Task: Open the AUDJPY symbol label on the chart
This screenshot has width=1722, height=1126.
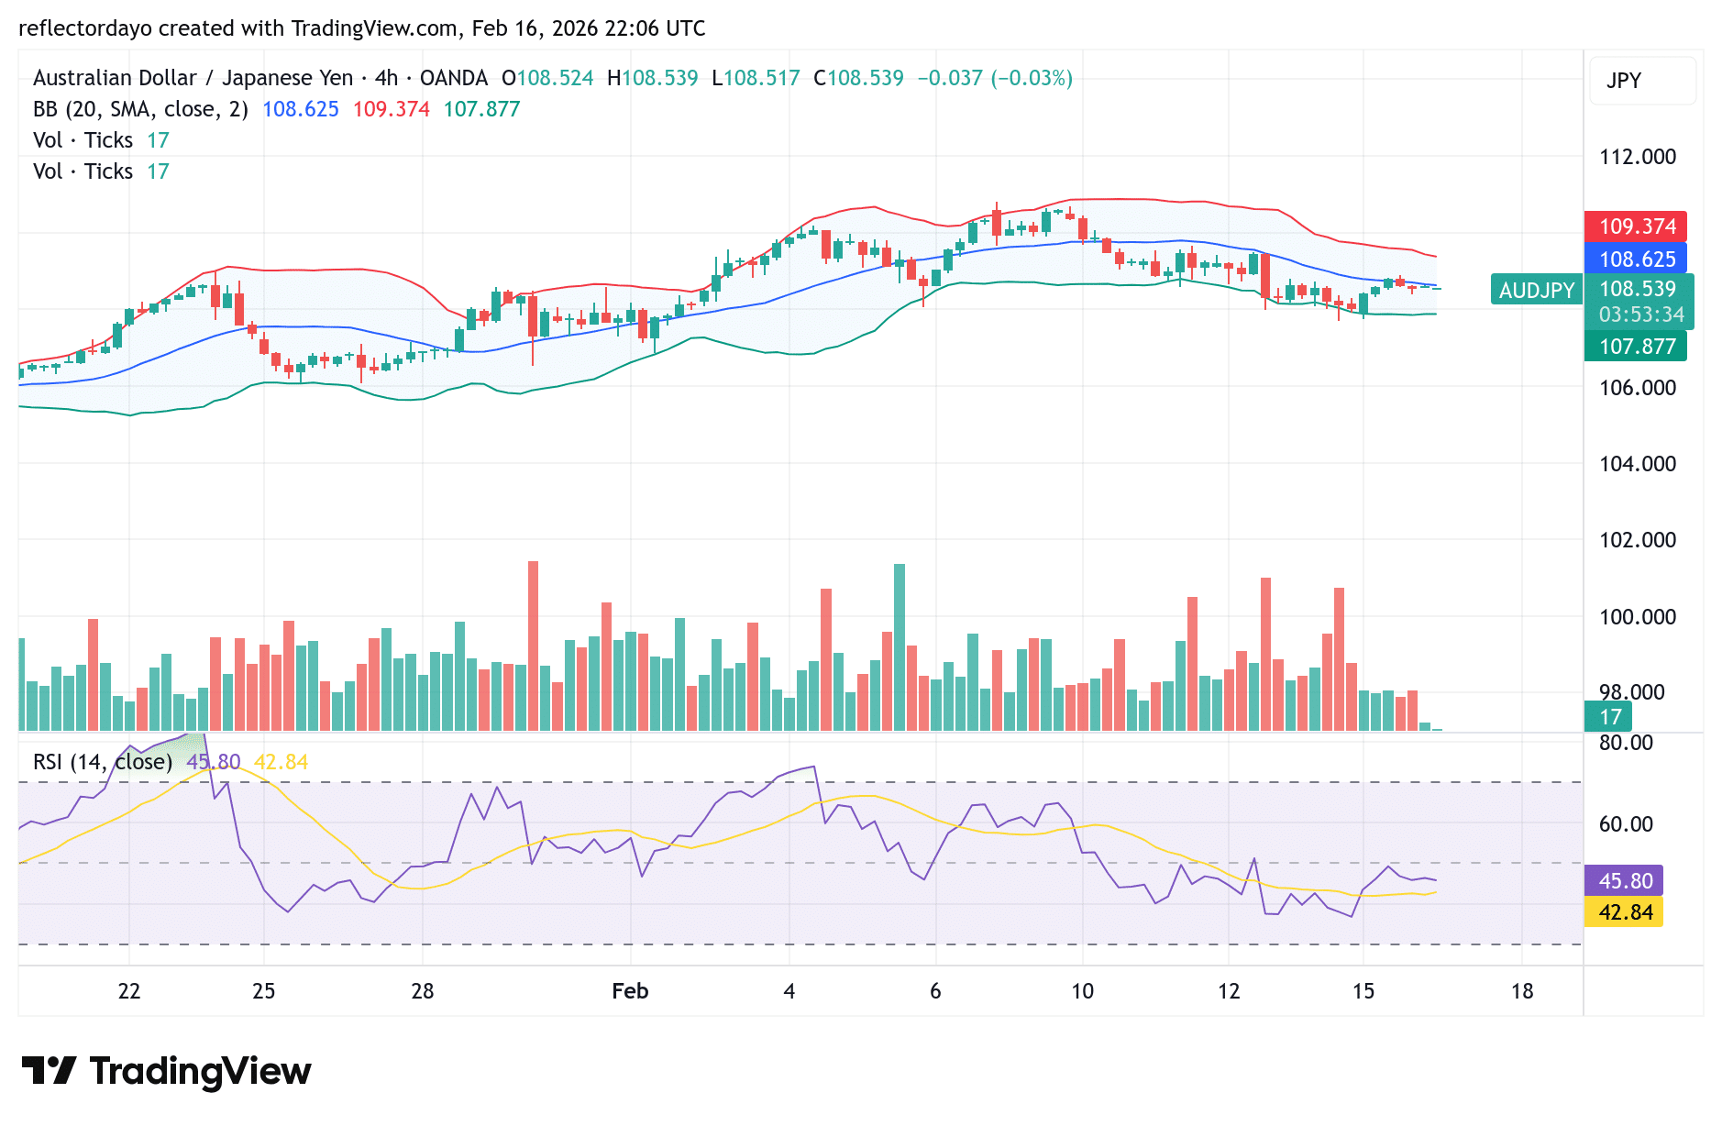Action: 1535,290
